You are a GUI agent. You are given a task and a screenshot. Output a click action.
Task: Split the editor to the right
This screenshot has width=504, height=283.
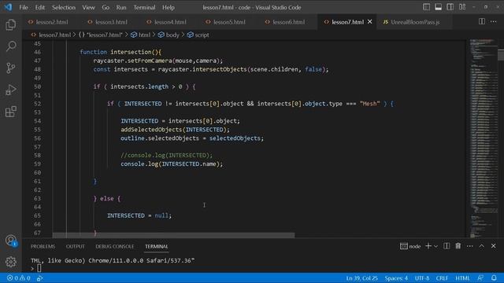pyautogui.click(x=481, y=21)
